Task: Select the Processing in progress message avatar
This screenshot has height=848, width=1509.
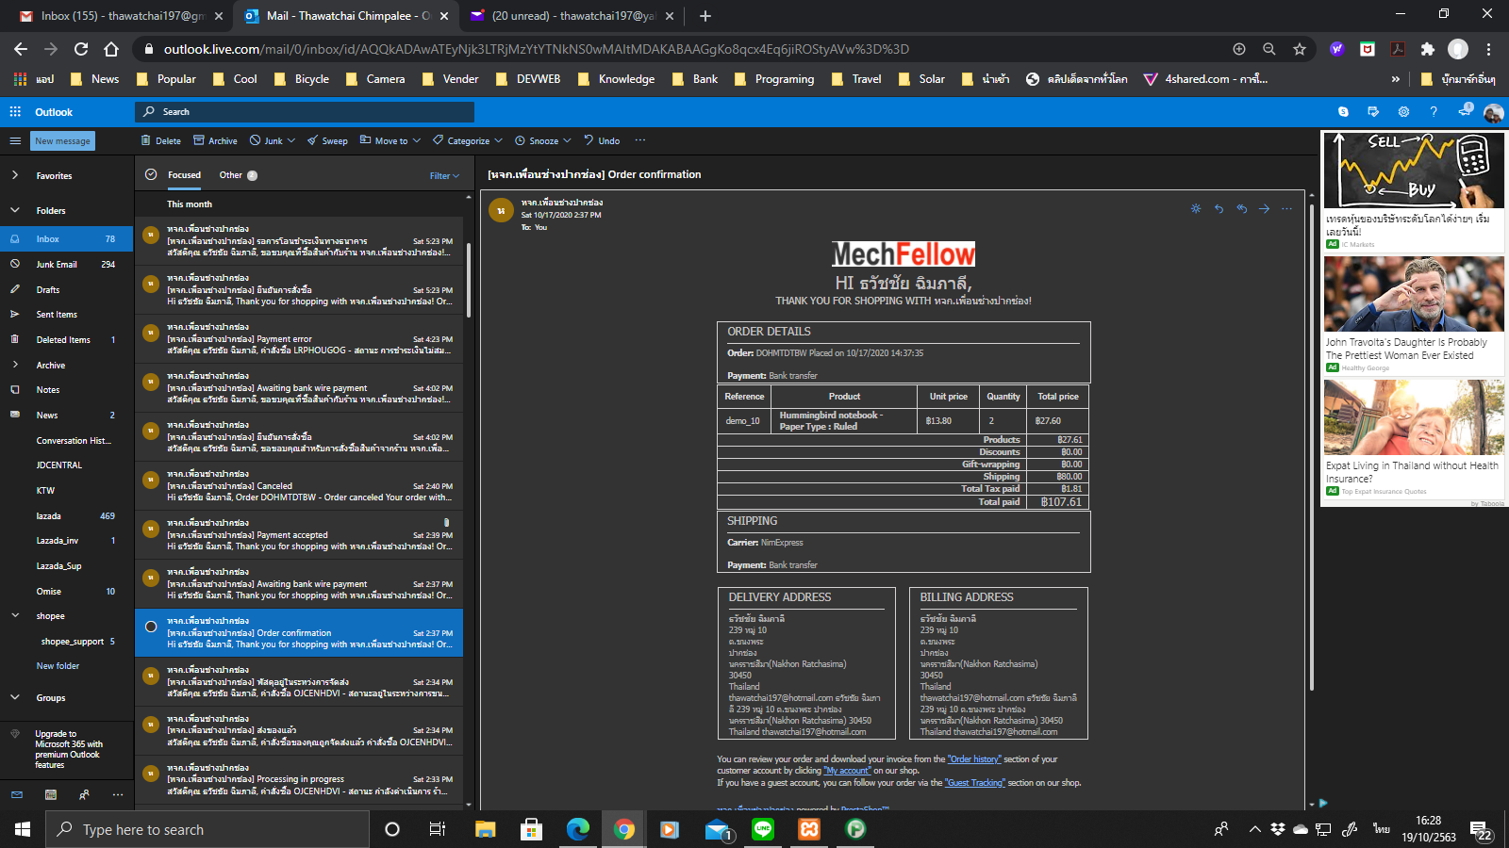Action: point(151,774)
